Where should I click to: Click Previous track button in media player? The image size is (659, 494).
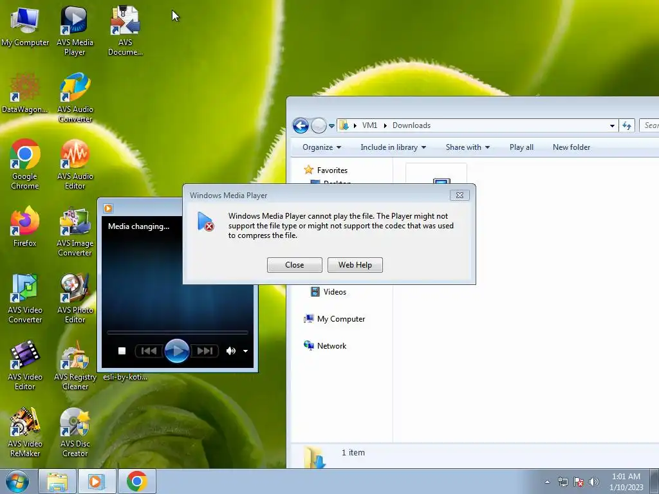[x=149, y=351]
